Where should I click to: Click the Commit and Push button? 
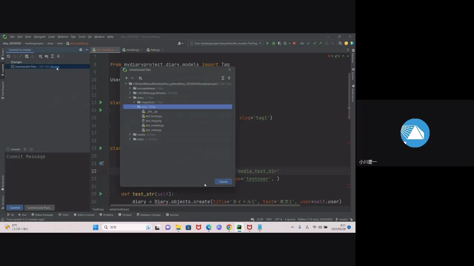click(39, 208)
